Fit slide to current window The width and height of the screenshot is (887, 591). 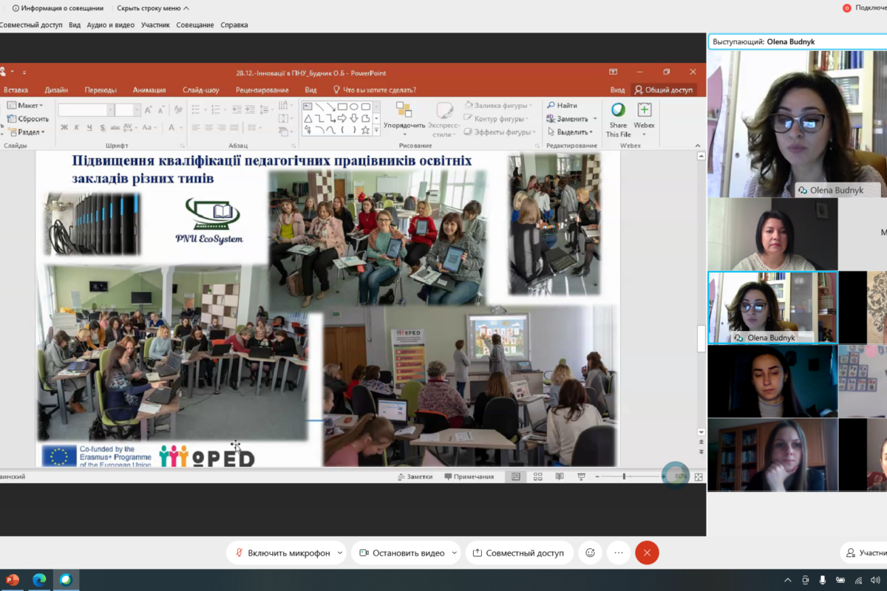click(x=699, y=476)
